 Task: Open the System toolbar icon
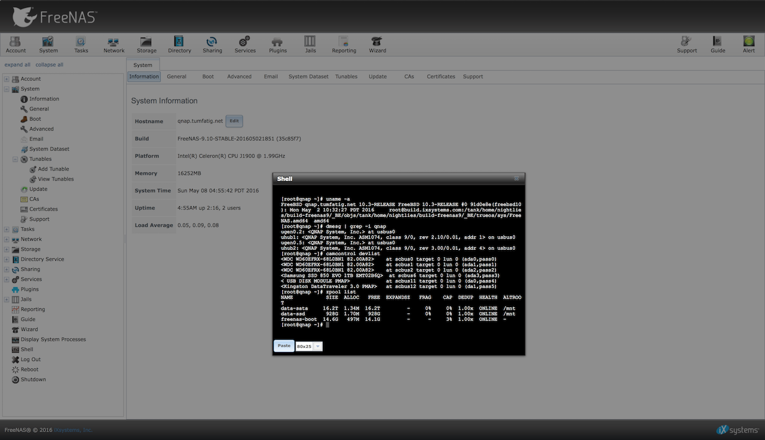(48, 45)
